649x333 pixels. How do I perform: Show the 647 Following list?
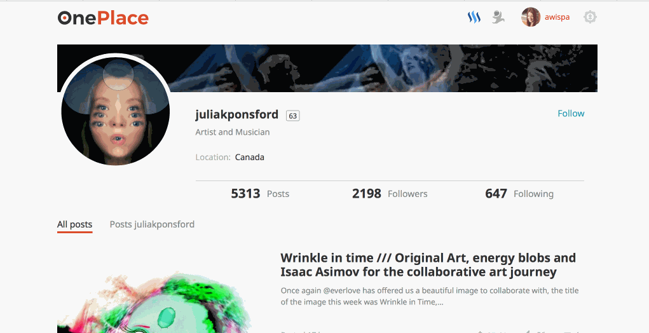(519, 194)
